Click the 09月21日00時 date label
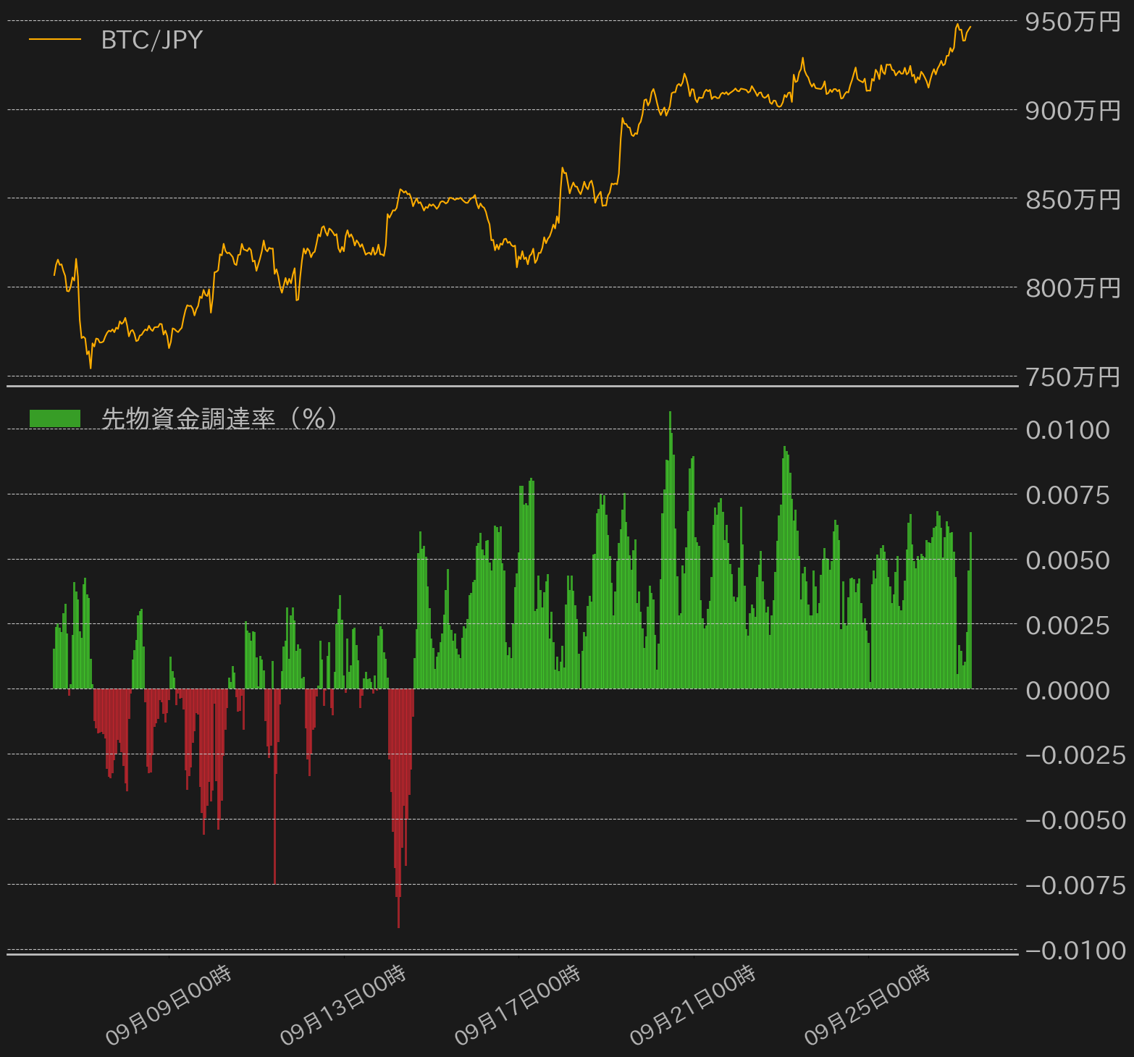 coord(693,1006)
